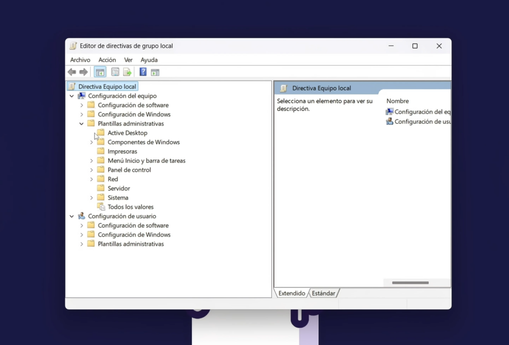Select the Active Desktop folder
Viewport: 509px width, 345px height.
click(127, 133)
